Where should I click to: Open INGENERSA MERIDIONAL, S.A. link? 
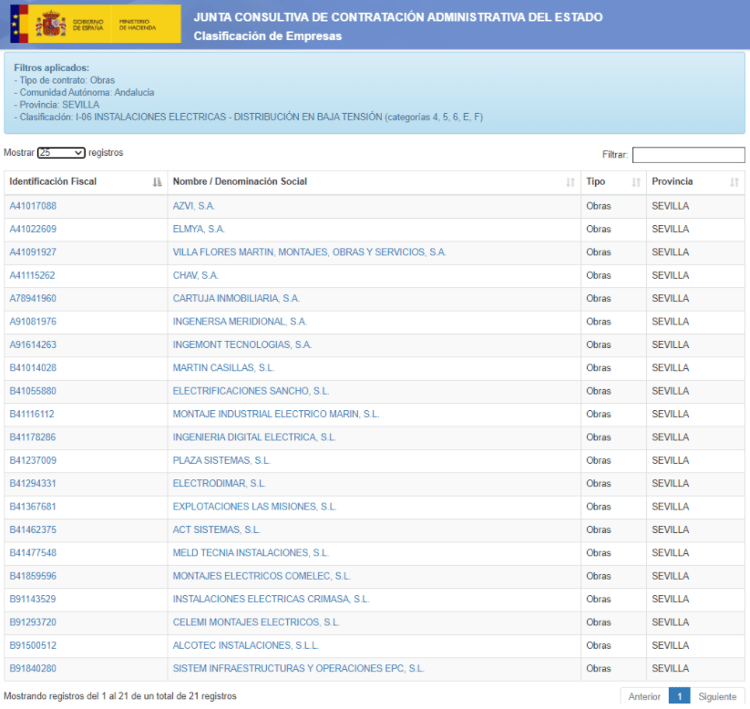tap(240, 322)
